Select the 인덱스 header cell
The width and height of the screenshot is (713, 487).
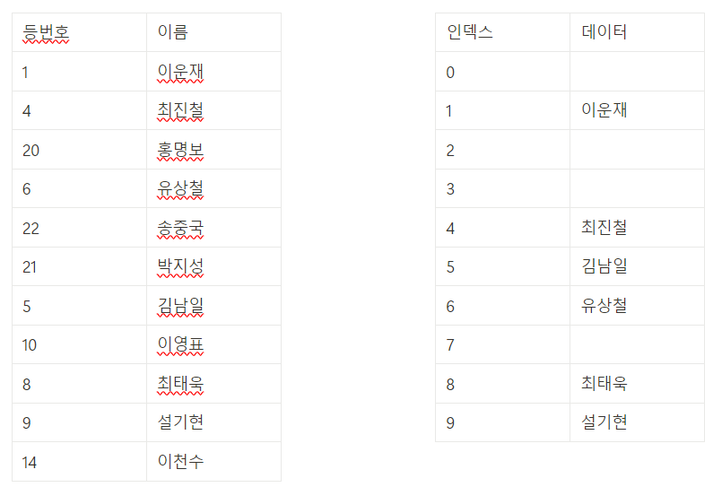coord(470,32)
